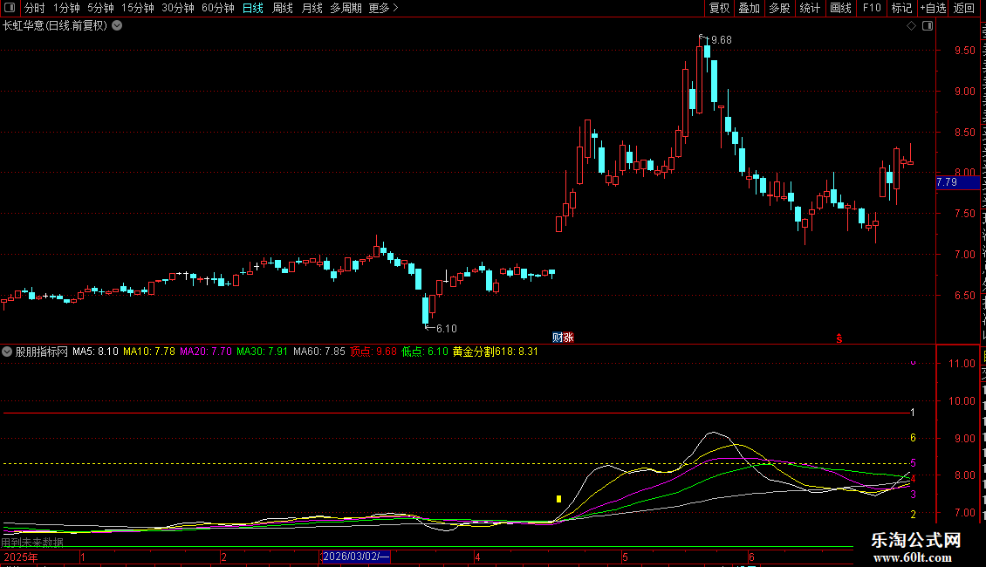986x567 pixels.
Task: Click the 用到未来数据 warning text
Action: coord(32,543)
